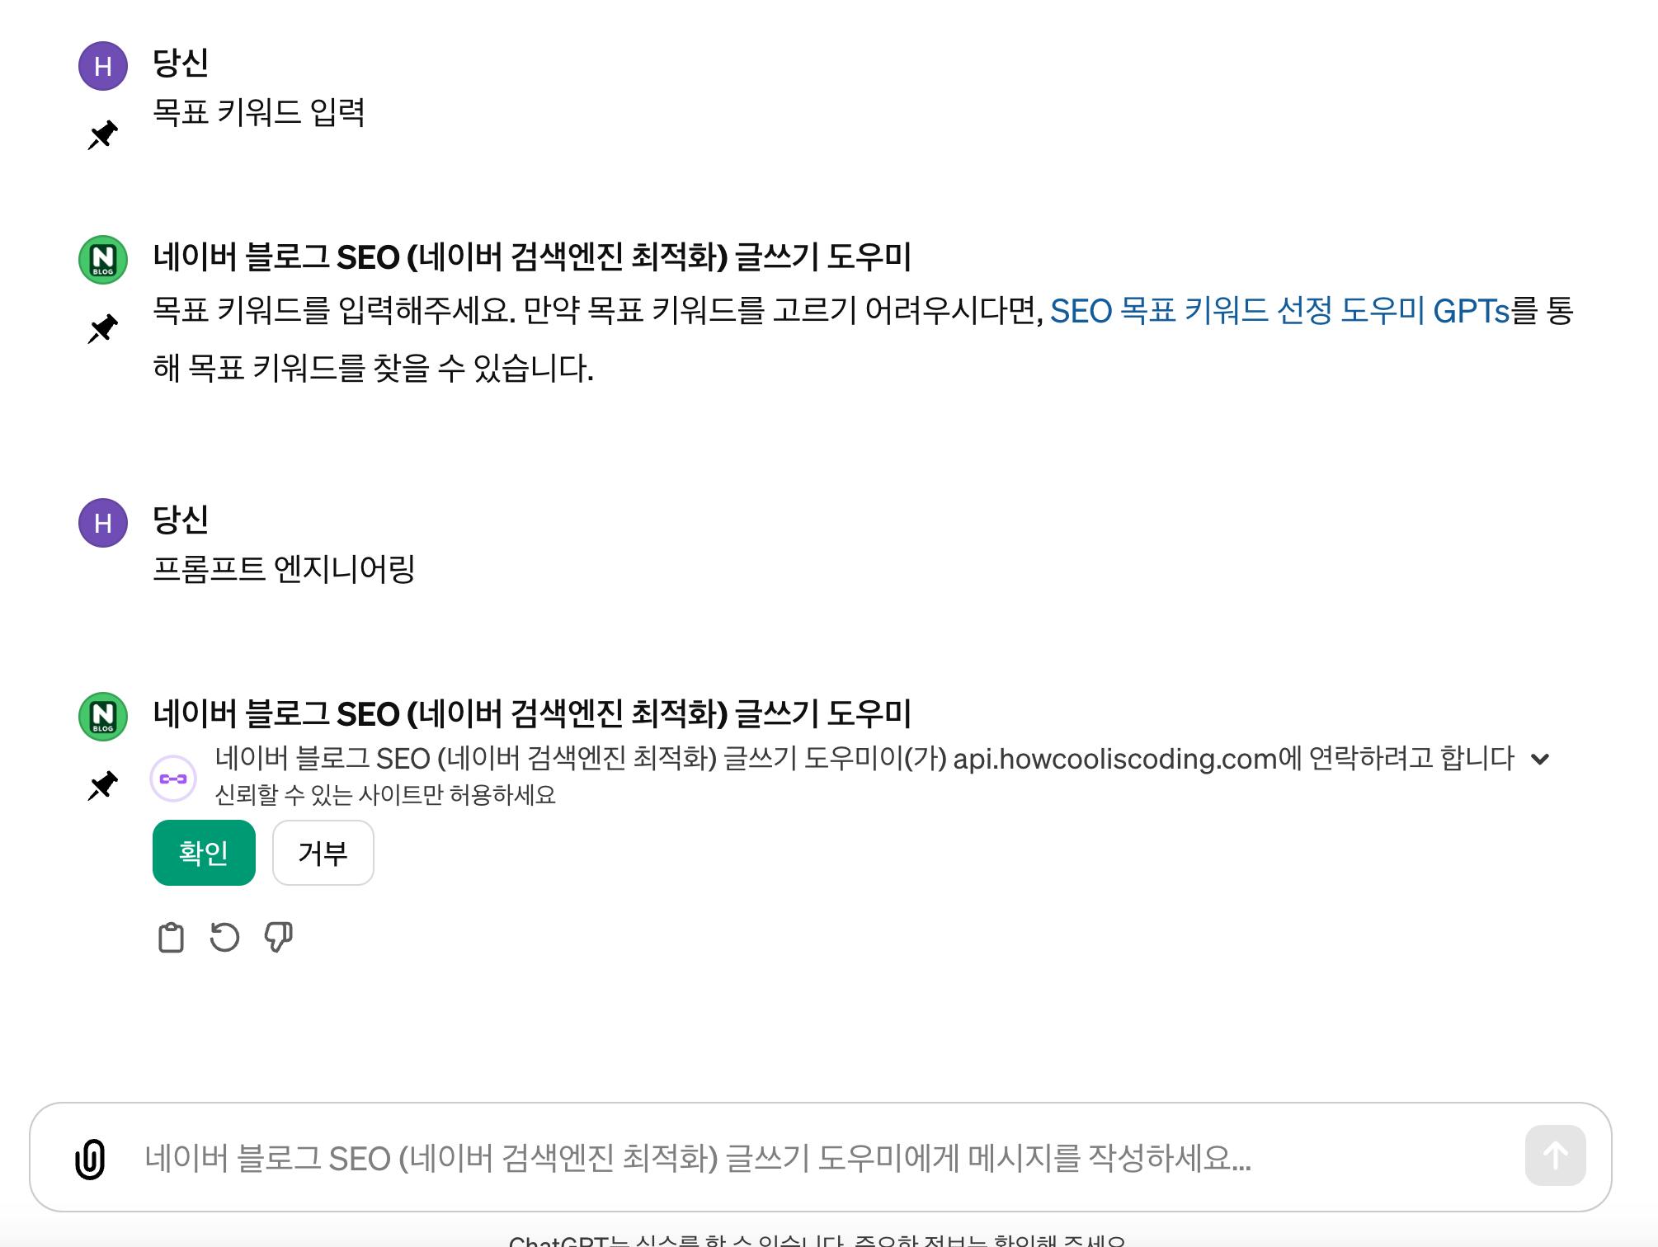Click the Naver Blog avatar in the latest reply
Viewport: 1658px width, 1247px height.
click(103, 716)
